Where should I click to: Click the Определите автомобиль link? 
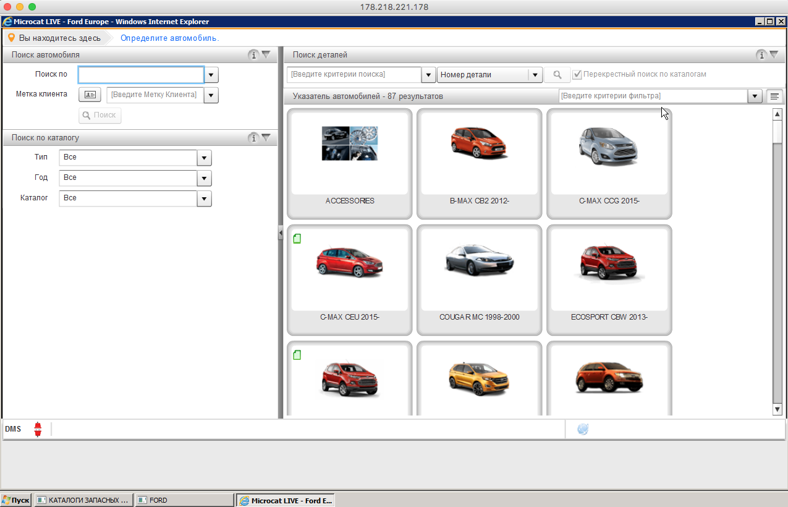169,38
